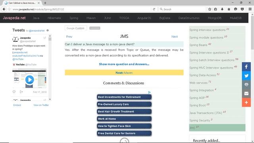Viewport: 254px width, 143px height.
Task: Click the browser address bar URL
Action: [x=81, y=9]
